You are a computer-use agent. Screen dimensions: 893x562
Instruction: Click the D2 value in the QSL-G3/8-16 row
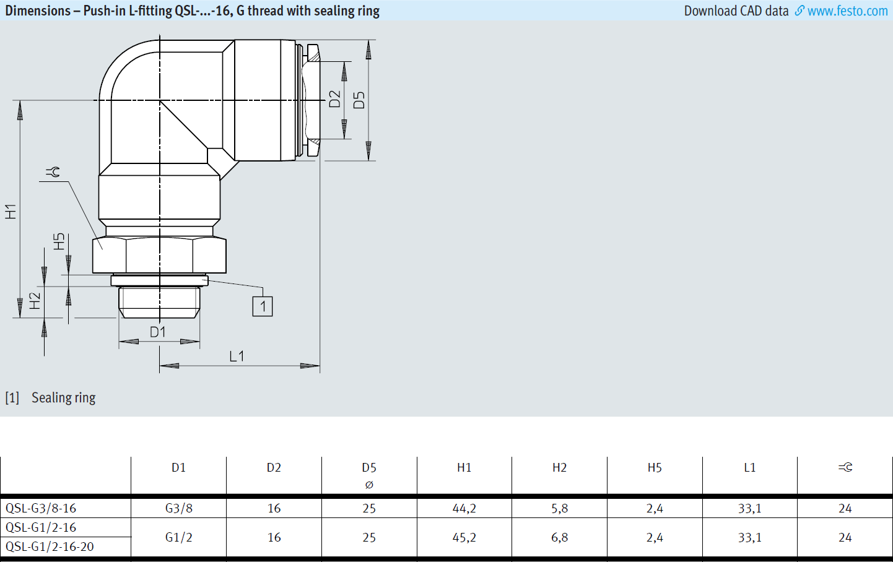pyautogui.click(x=274, y=508)
